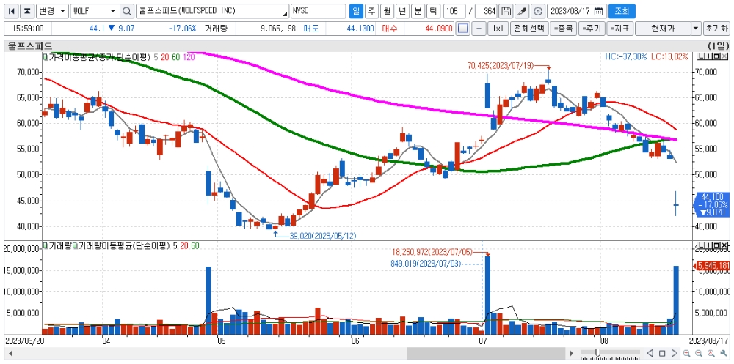
Task: Save the chart with the disk icon
Action: coord(506,11)
